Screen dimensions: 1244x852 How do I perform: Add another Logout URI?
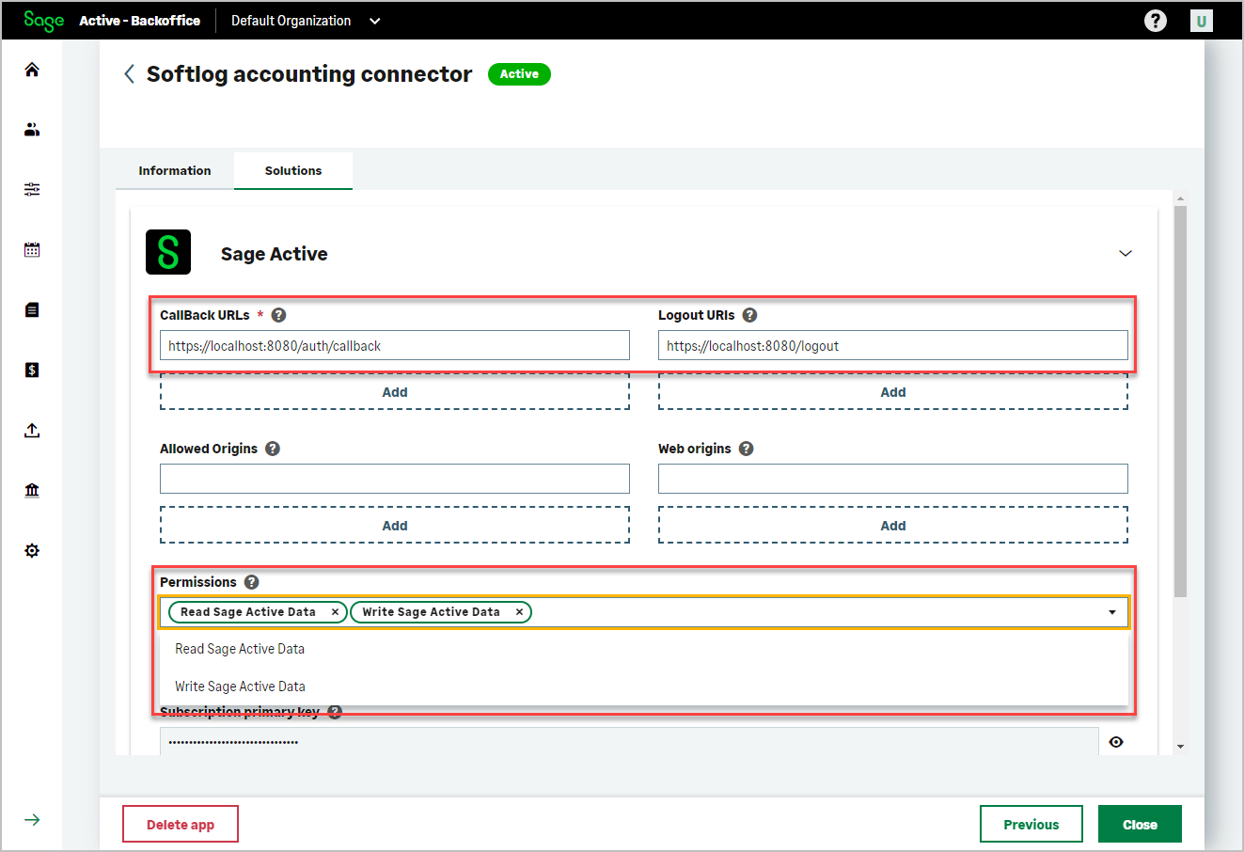click(893, 392)
